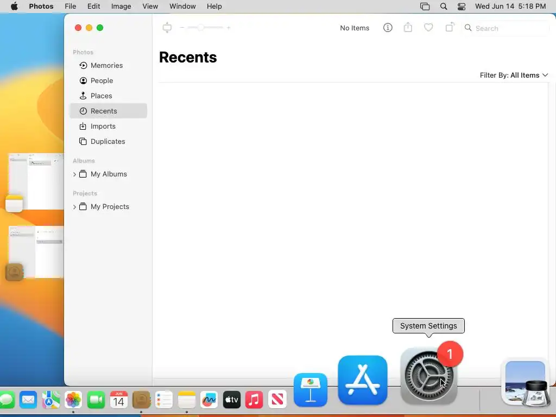Open the Image menu

[121, 6]
